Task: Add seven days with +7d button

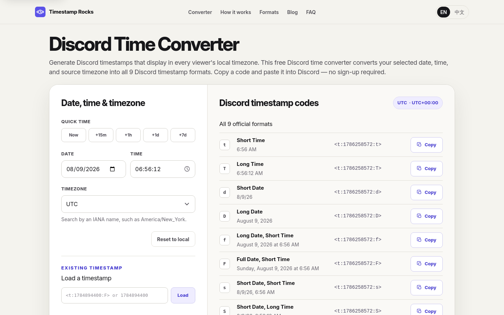Action: click(x=183, y=135)
